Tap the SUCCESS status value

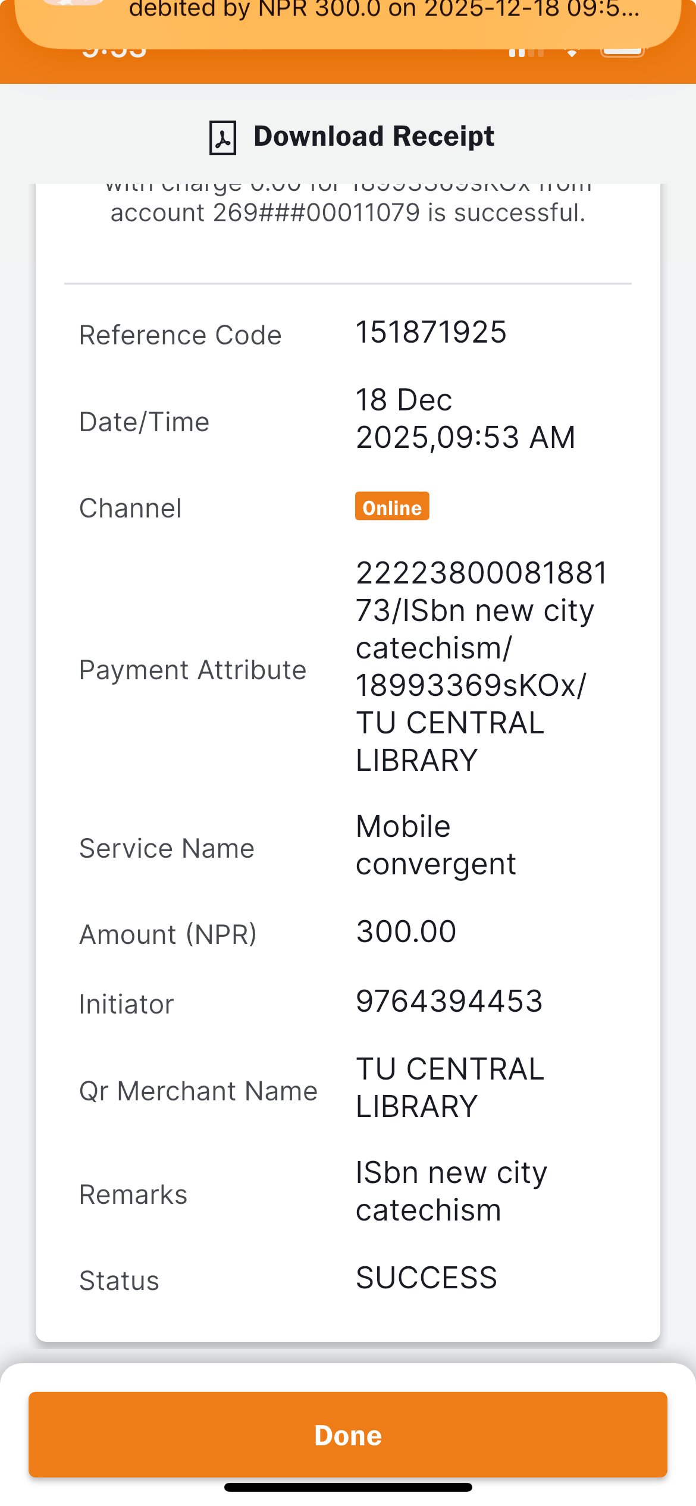(426, 1278)
